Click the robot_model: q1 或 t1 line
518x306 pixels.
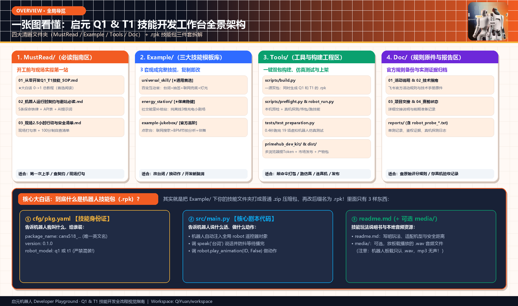[60, 251]
